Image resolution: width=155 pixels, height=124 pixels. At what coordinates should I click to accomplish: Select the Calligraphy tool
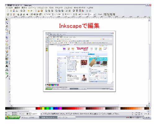(x=7, y=59)
